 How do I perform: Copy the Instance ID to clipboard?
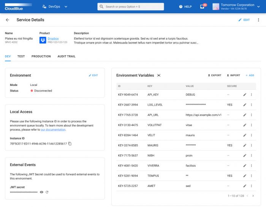pyautogui.click(x=70, y=144)
